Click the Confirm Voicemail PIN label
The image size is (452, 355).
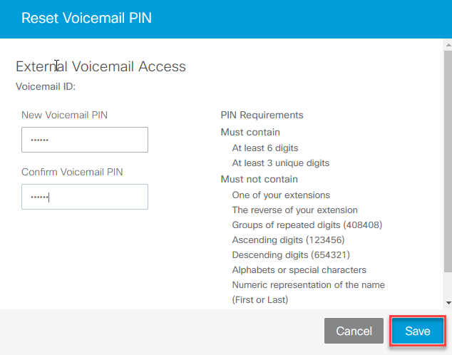72,172
